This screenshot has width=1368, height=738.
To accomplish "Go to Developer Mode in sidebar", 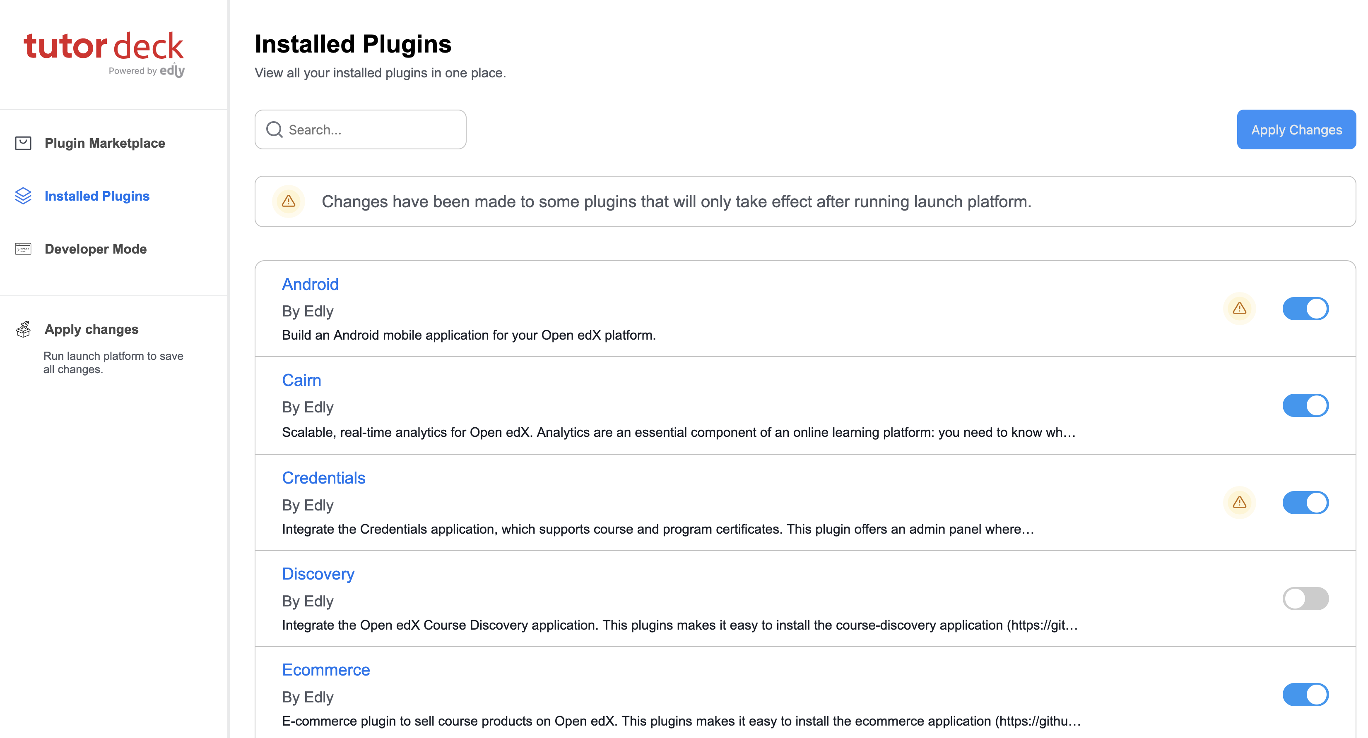I will (96, 249).
